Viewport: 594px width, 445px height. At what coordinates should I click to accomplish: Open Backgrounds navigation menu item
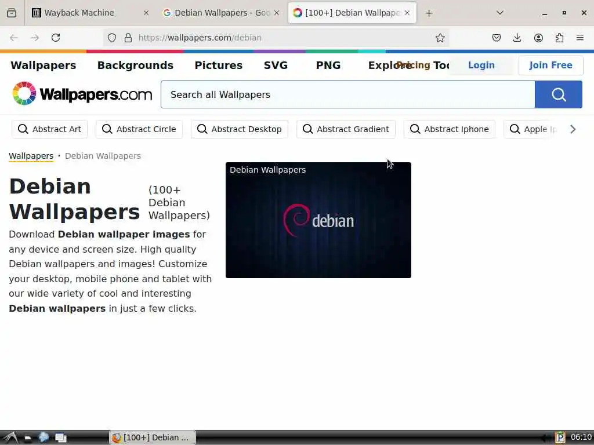tap(135, 65)
